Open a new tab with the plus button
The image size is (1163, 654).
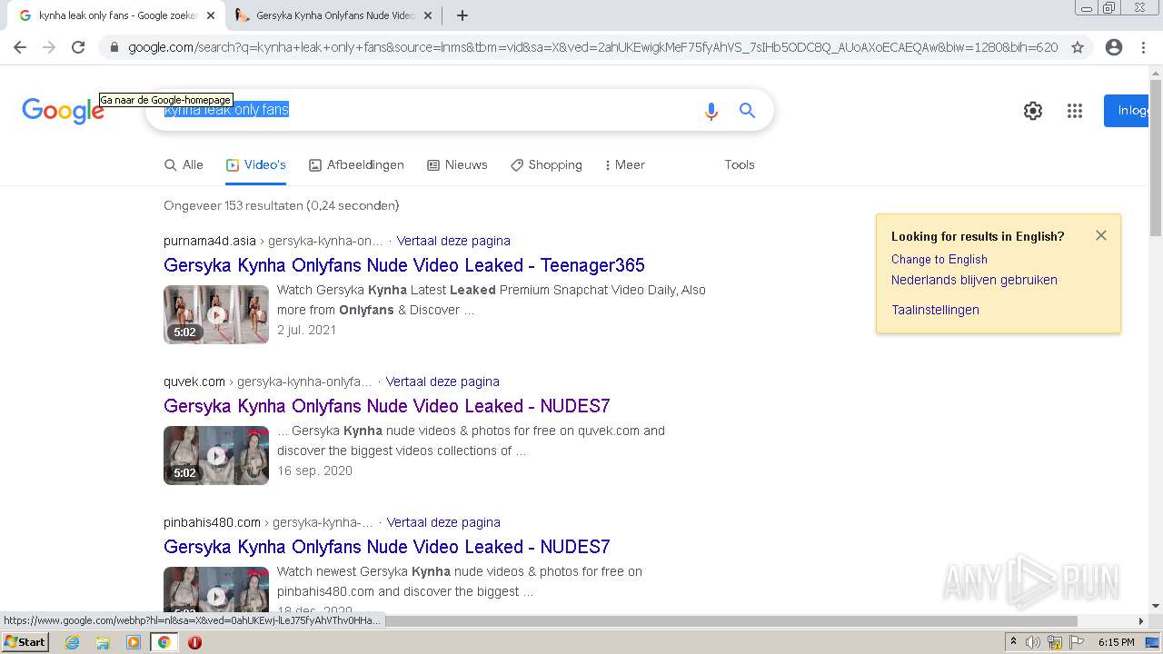coord(462,15)
